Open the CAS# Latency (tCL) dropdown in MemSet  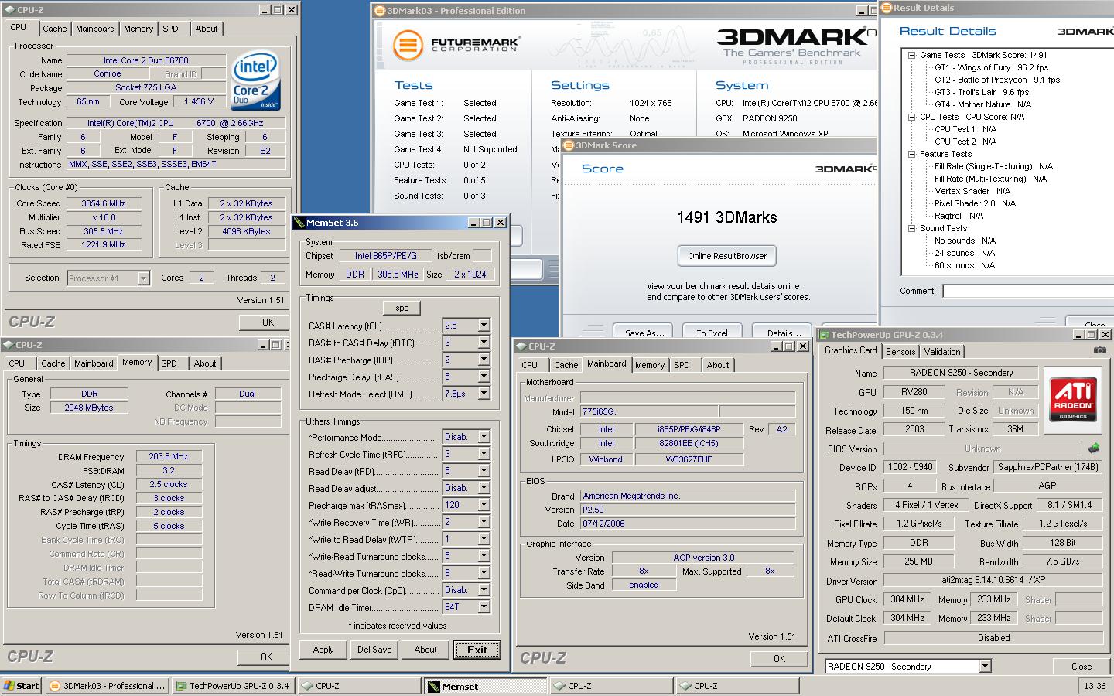click(484, 326)
